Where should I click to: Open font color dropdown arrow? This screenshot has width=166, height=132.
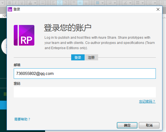(35, 3)
